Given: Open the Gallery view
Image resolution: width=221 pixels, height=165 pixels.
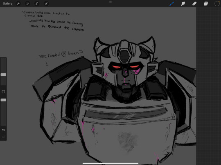Looking at the screenshot, I should coord(8,4).
